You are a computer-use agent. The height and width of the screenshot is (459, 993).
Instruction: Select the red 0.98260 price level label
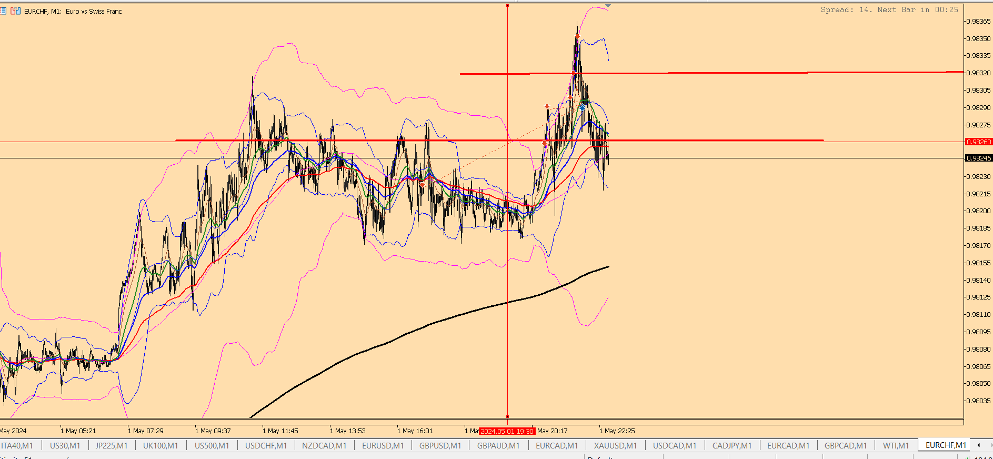979,142
